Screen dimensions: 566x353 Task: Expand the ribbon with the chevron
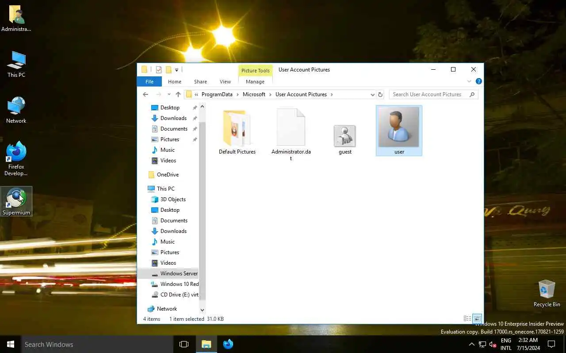469,82
